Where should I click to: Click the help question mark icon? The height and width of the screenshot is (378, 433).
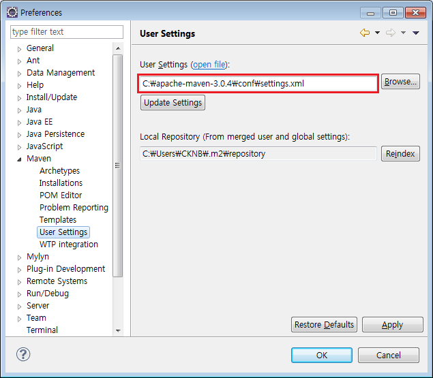[x=23, y=354]
